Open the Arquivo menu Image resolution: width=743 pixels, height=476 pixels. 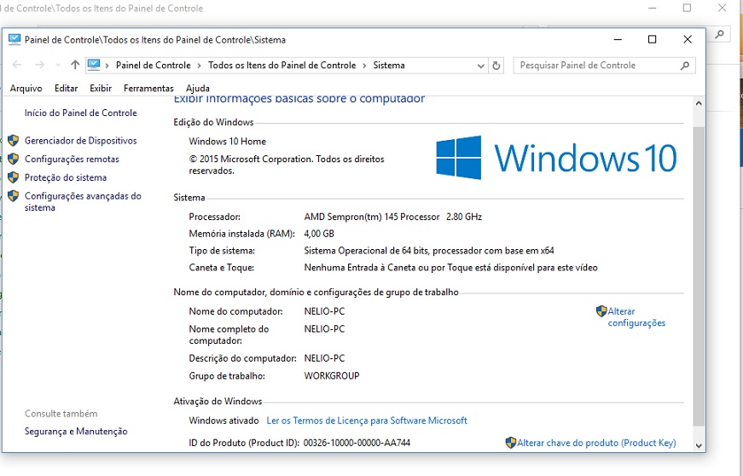pos(26,88)
